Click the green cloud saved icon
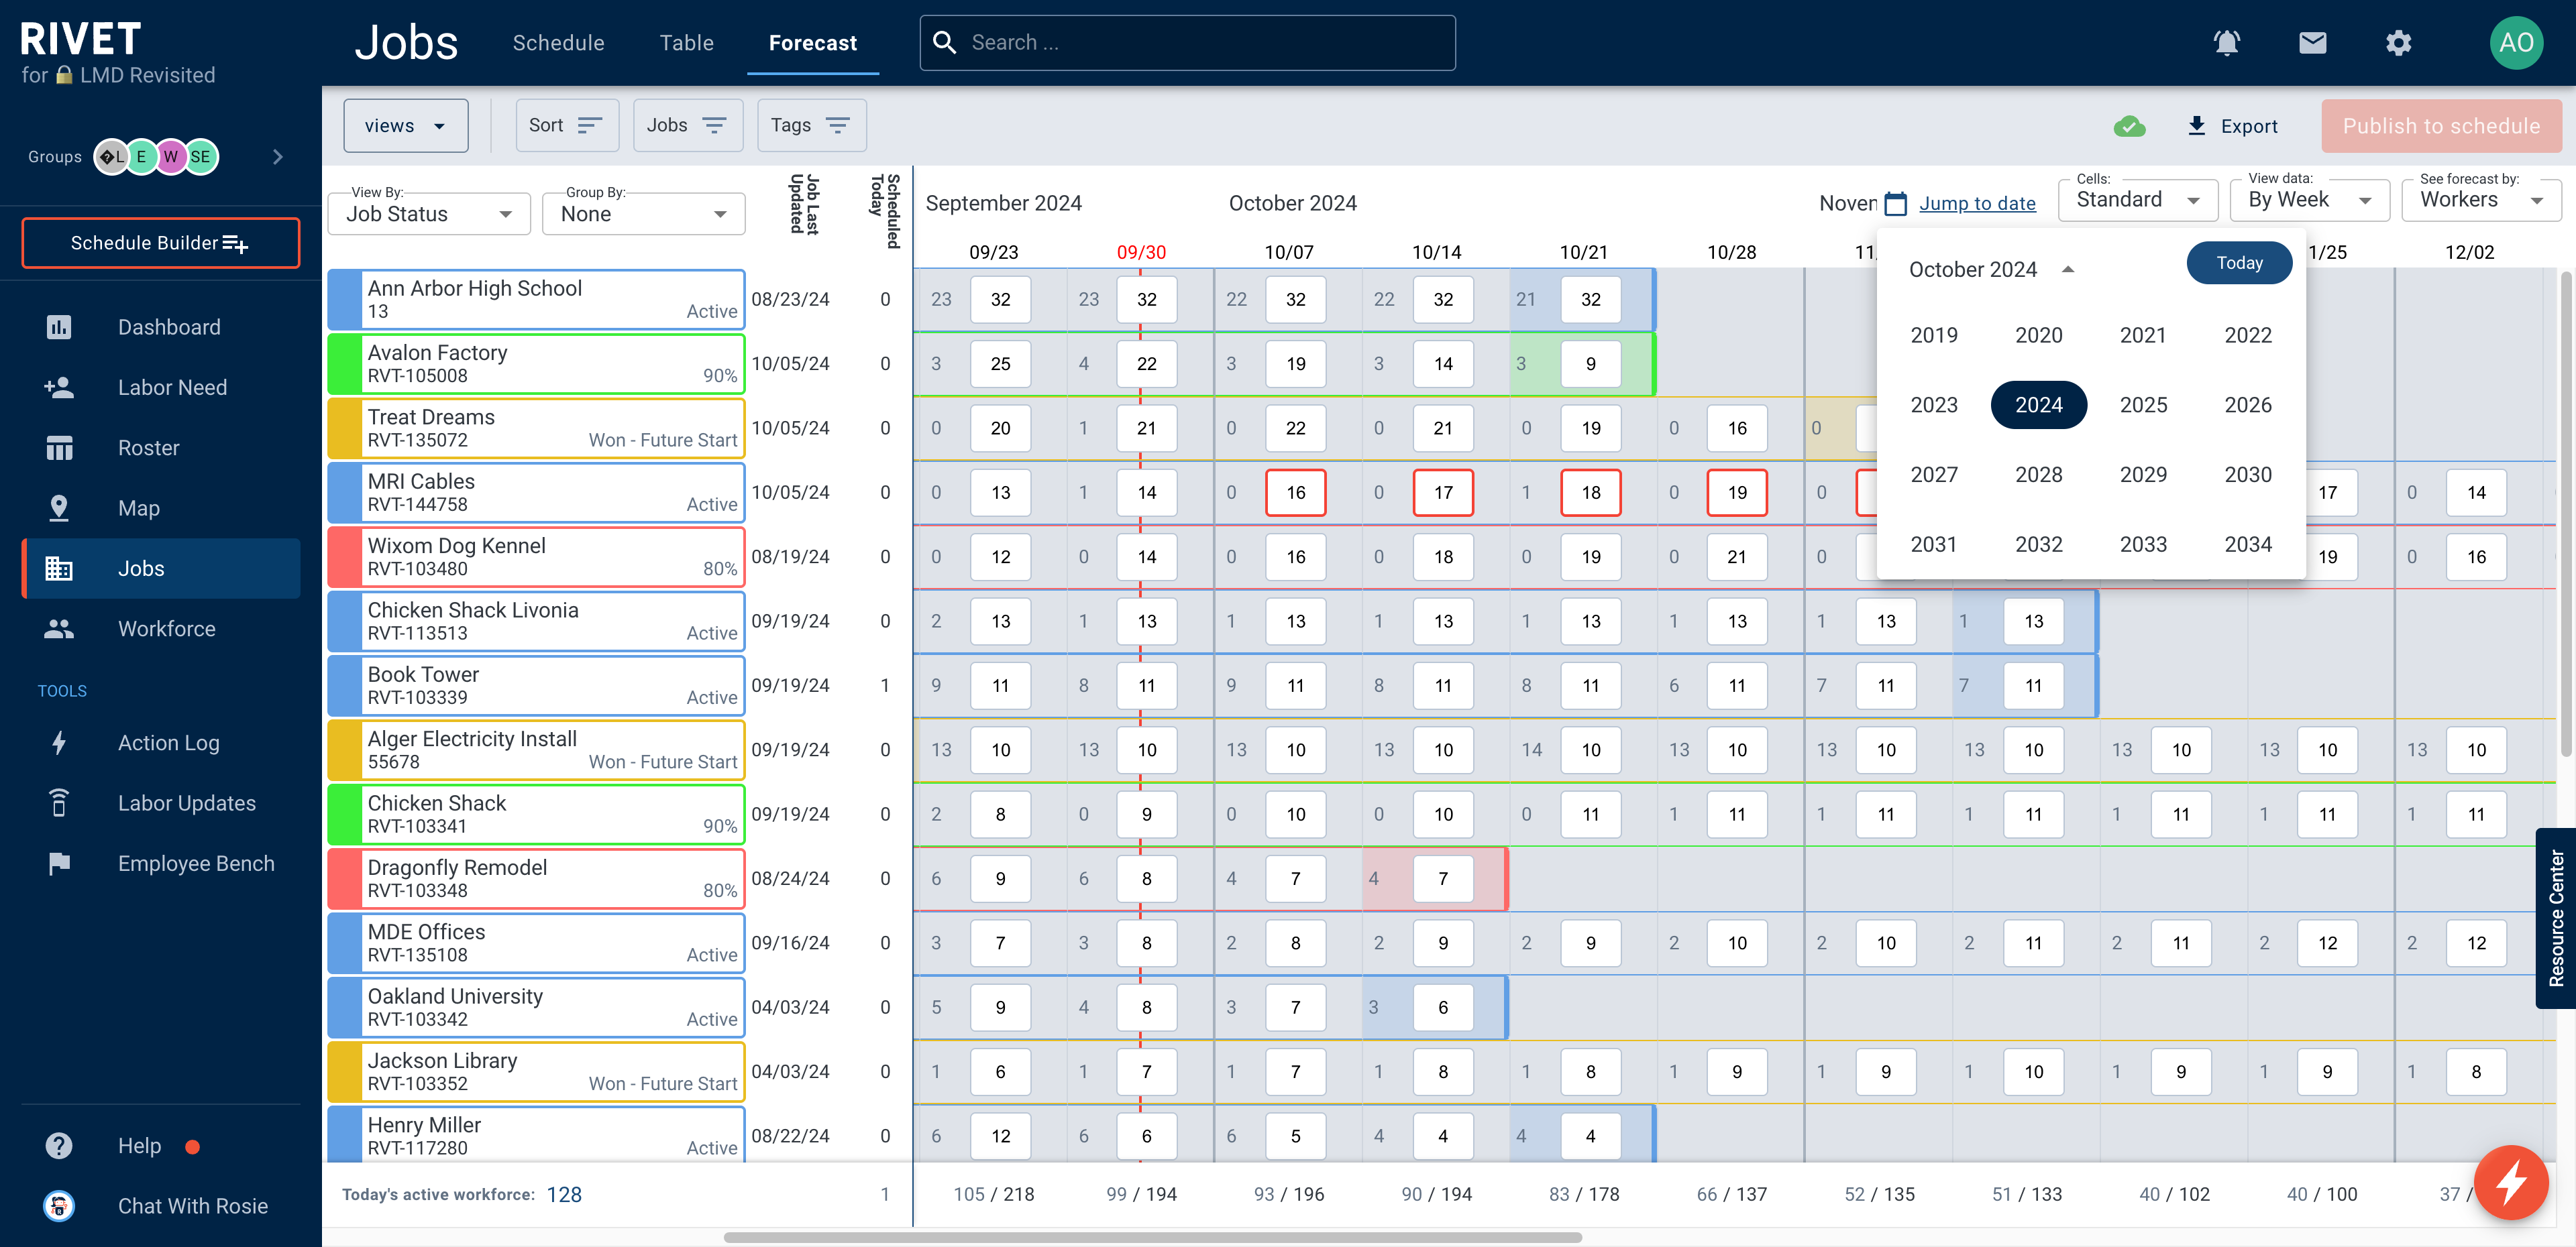2576x1247 pixels. click(x=2129, y=126)
